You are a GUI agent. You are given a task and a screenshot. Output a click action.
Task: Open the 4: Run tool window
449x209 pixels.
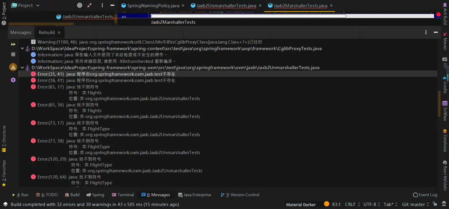[20, 195]
